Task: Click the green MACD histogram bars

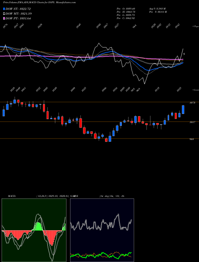Action: (38, 226)
